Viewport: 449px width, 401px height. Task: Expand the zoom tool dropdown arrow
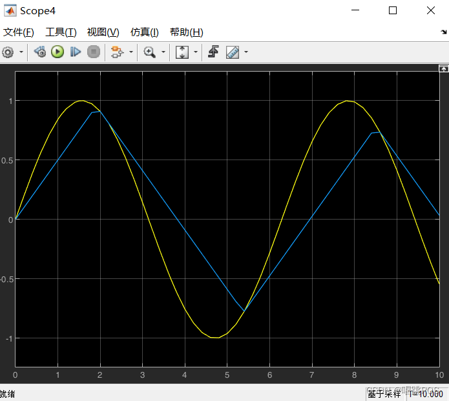[x=163, y=52]
